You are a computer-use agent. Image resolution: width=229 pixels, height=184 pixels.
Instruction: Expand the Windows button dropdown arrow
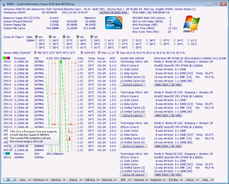pos(47,180)
